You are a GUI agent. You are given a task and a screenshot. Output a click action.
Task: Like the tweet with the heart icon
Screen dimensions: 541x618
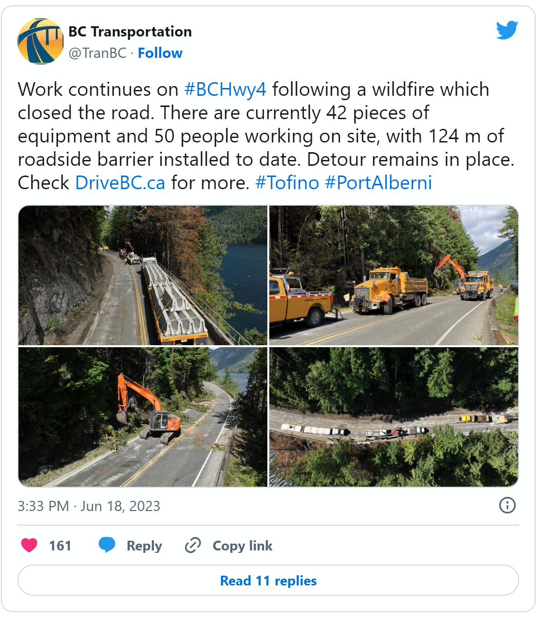click(29, 546)
